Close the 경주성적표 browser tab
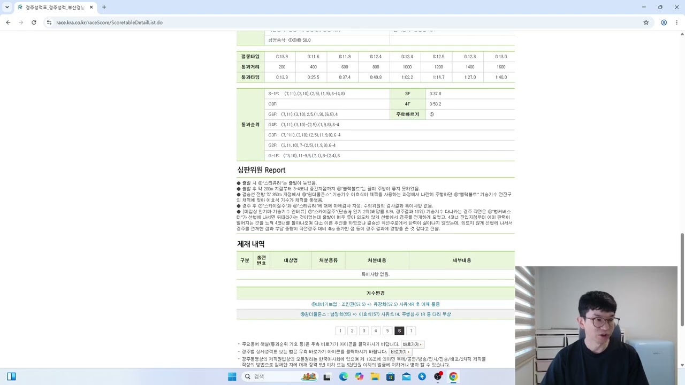 91,7
